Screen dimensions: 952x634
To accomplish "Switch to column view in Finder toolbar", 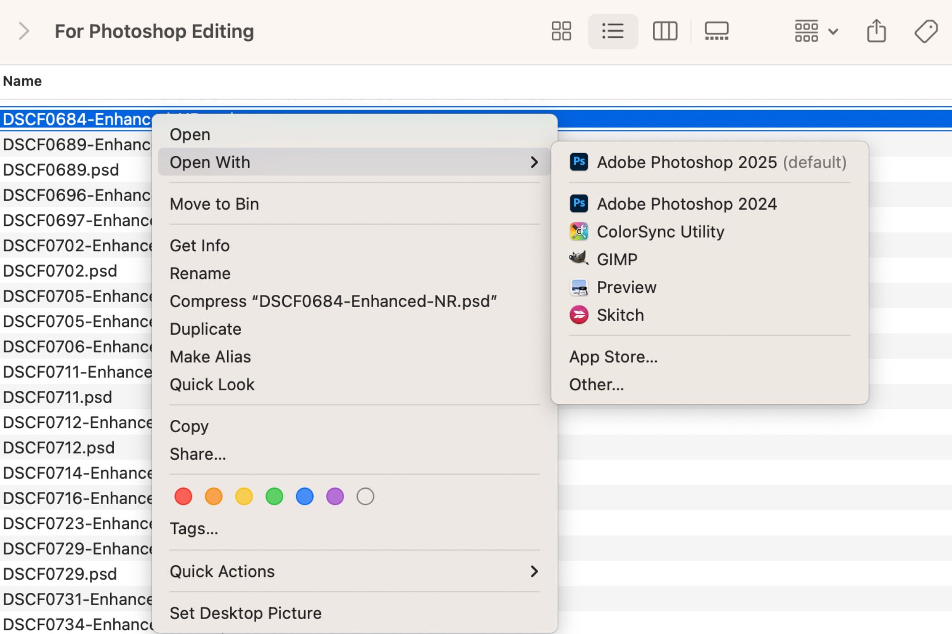I will (665, 31).
